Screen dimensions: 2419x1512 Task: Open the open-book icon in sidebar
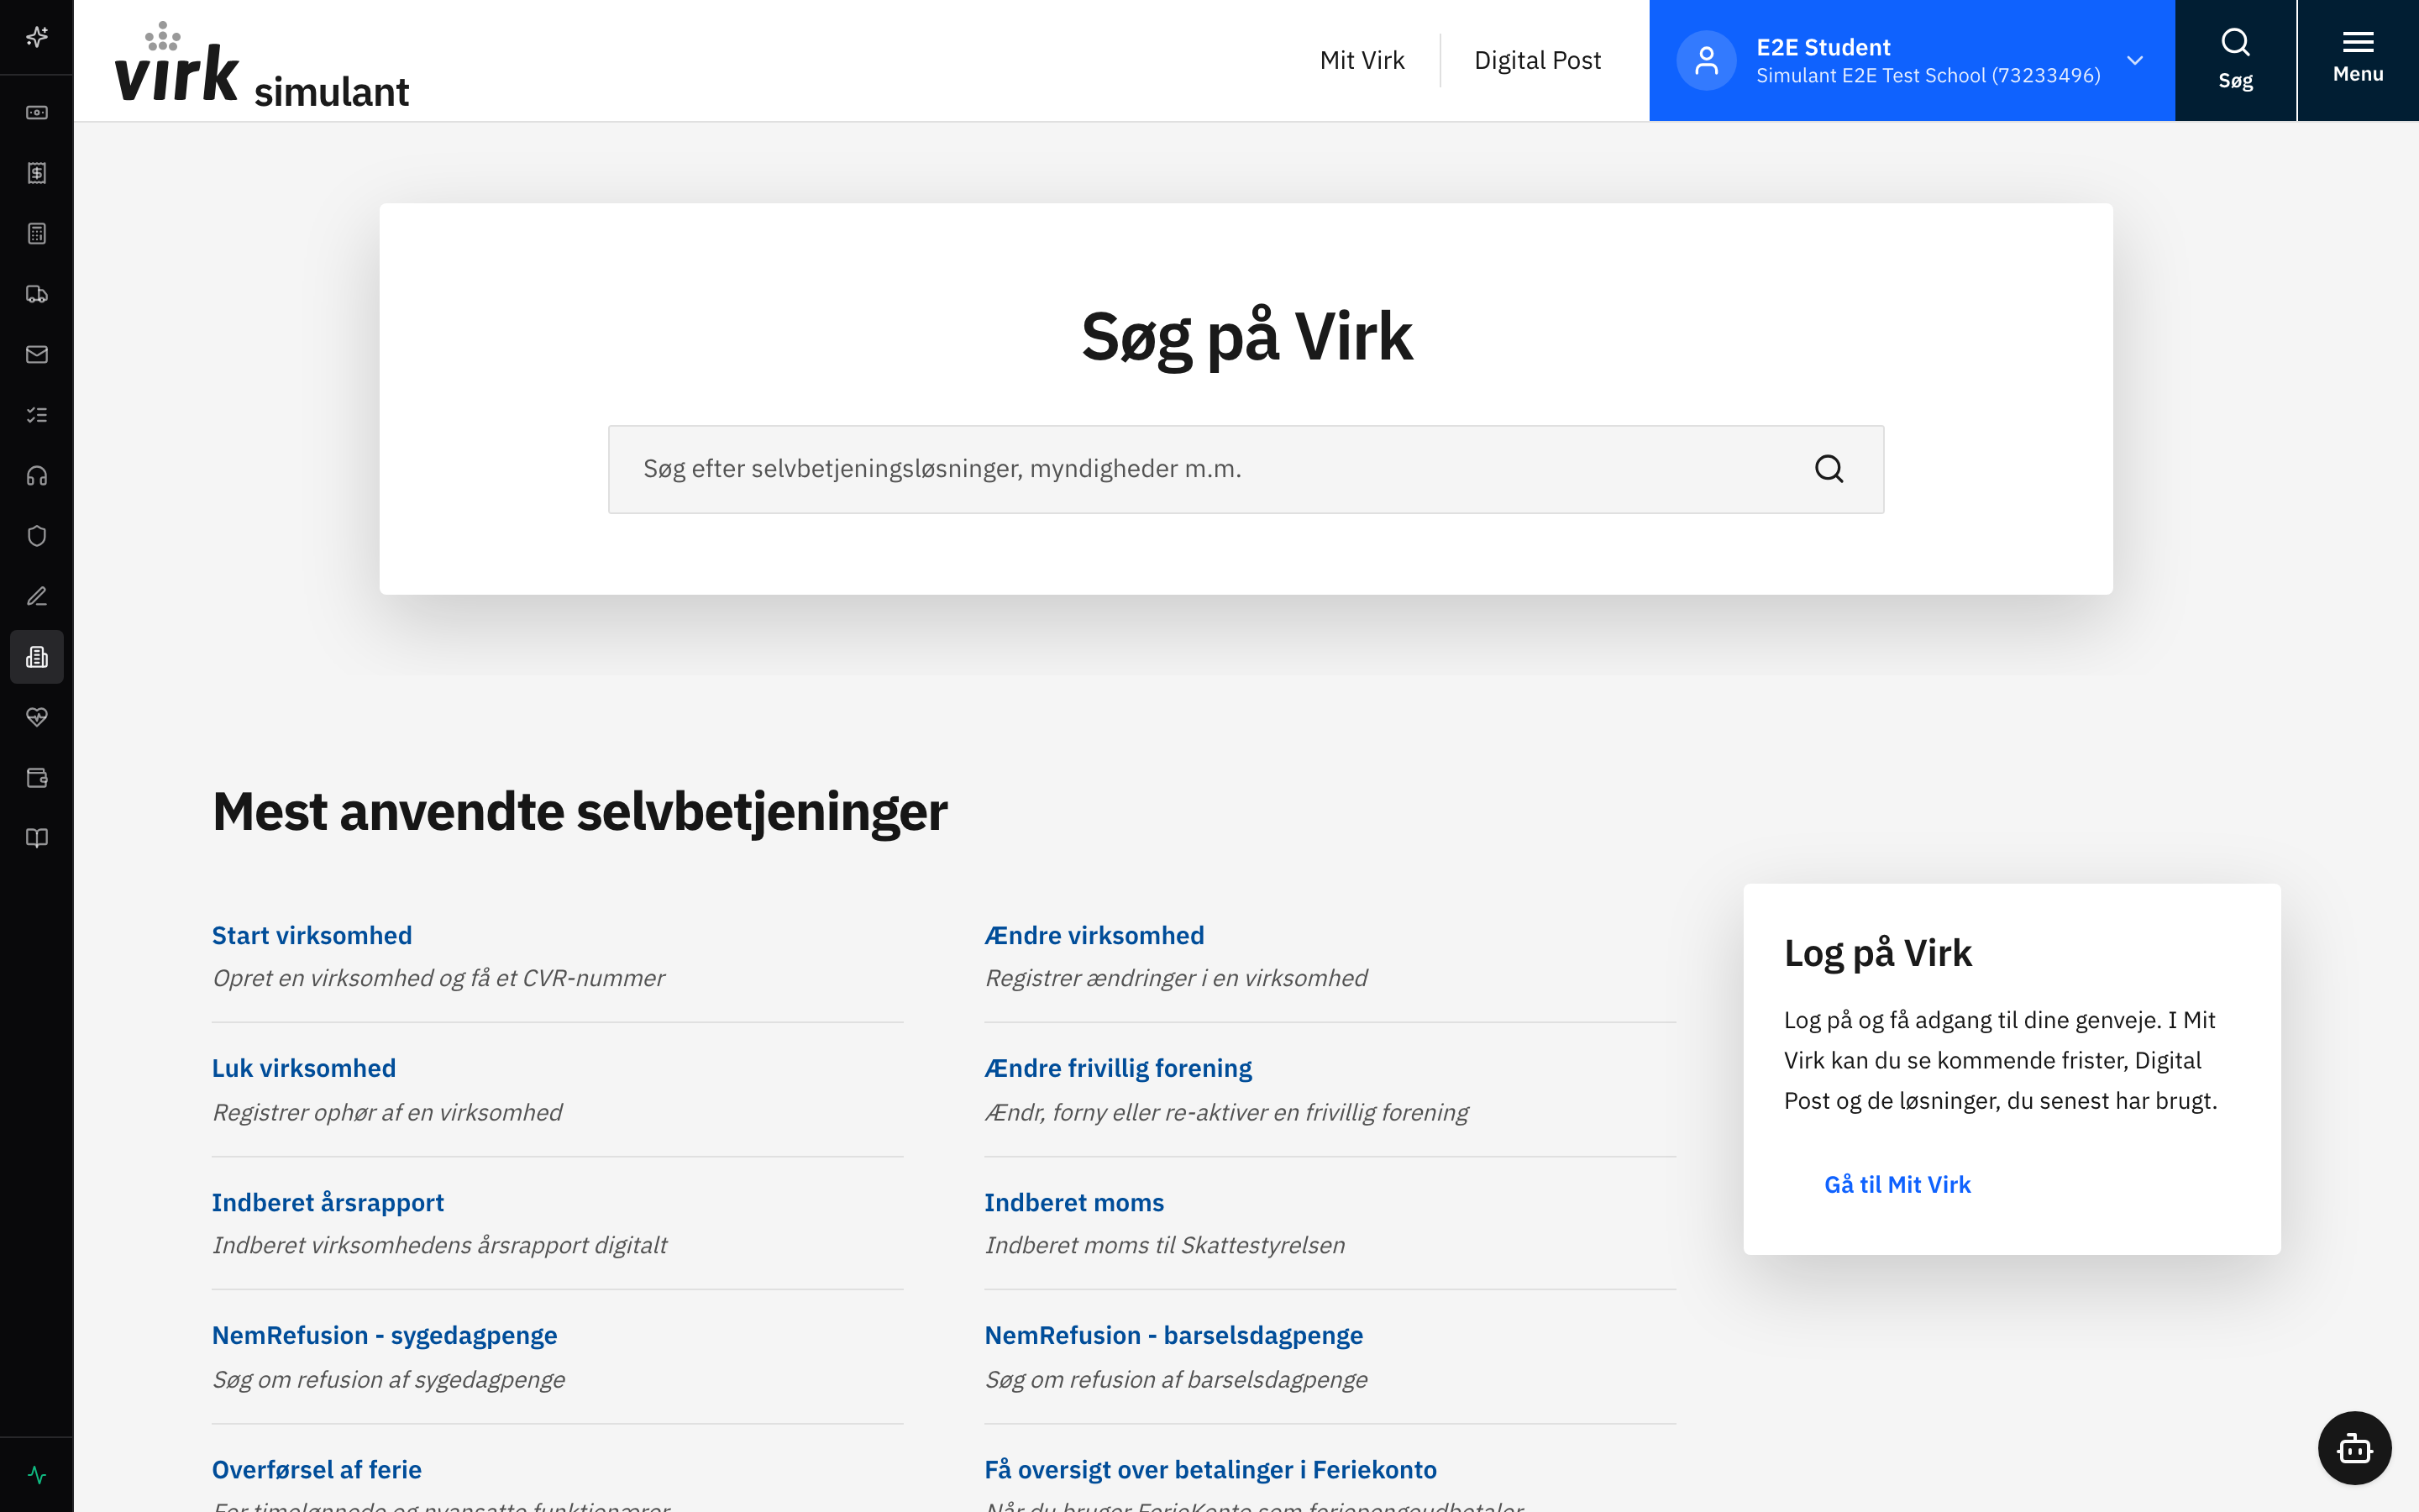pos(37,838)
